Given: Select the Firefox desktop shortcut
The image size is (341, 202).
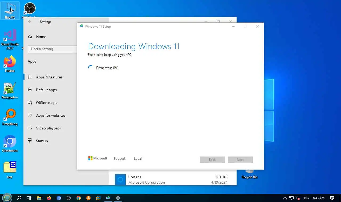Looking at the screenshot, I should point(10,64).
